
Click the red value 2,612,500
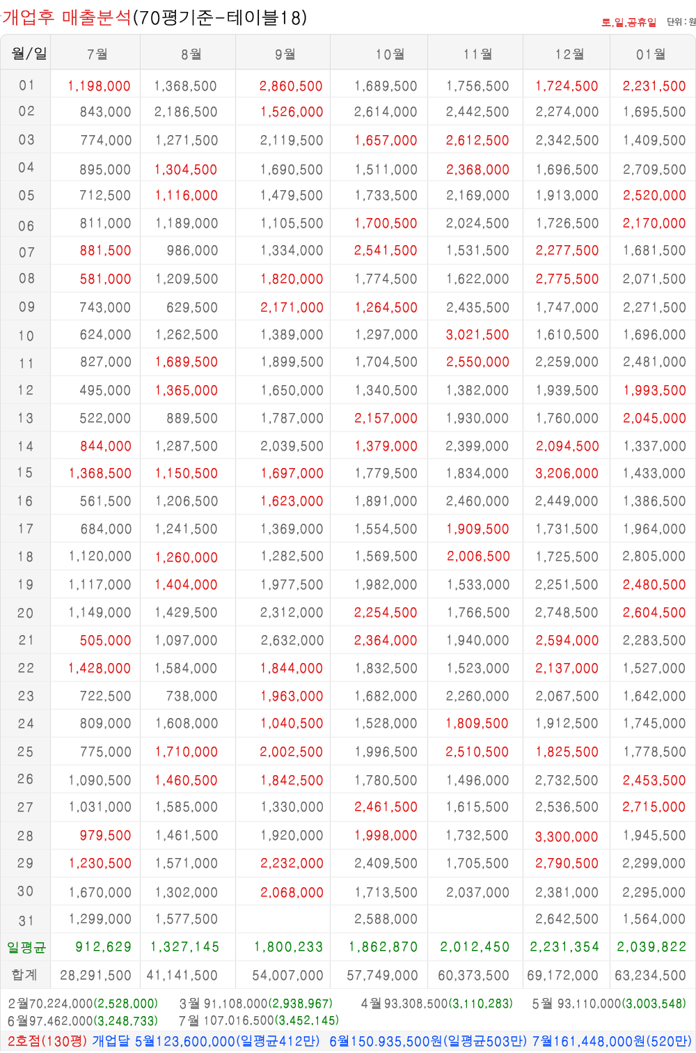coord(477,141)
